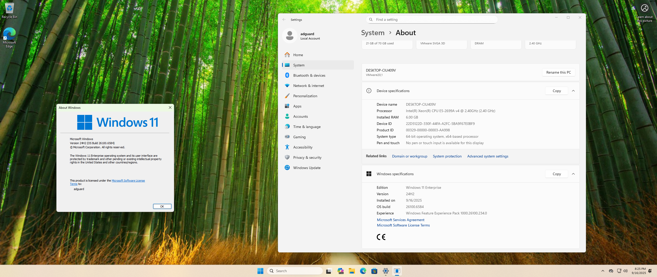Minimize the Settings window

pos(556,17)
